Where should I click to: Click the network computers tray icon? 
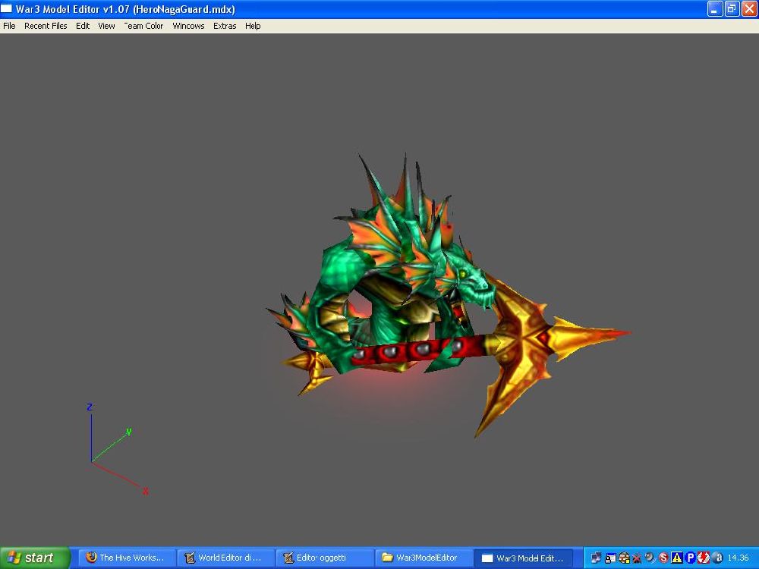point(596,558)
